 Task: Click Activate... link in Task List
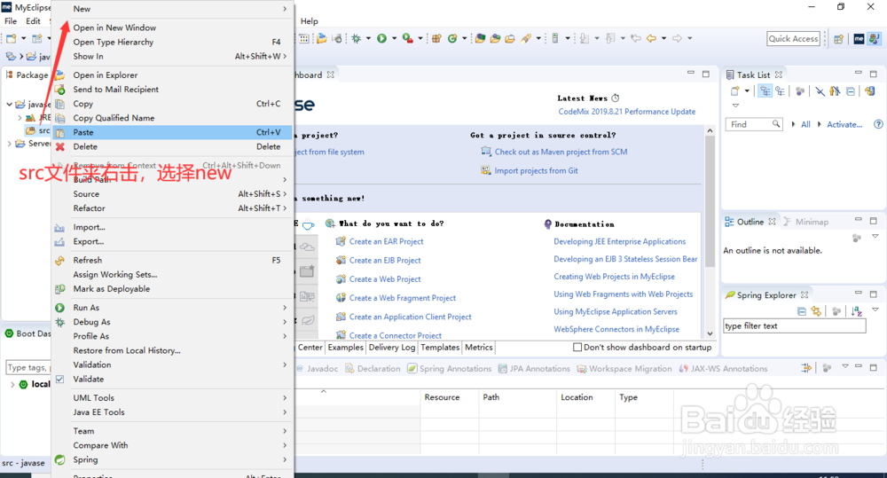point(844,124)
